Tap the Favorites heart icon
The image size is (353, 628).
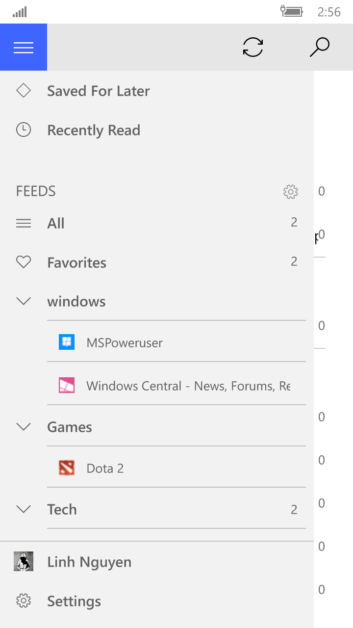coord(24,262)
